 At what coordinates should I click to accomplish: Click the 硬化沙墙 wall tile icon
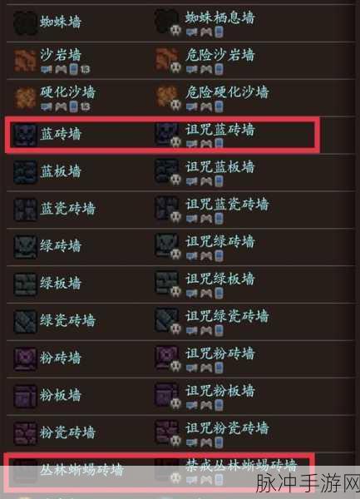point(25,97)
